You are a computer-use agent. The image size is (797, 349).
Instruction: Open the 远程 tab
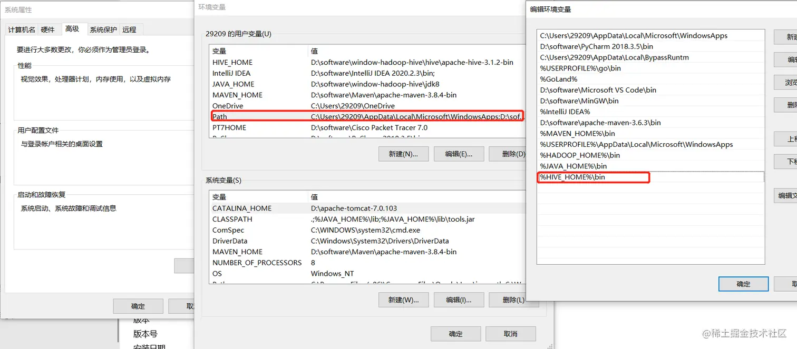[x=130, y=29]
